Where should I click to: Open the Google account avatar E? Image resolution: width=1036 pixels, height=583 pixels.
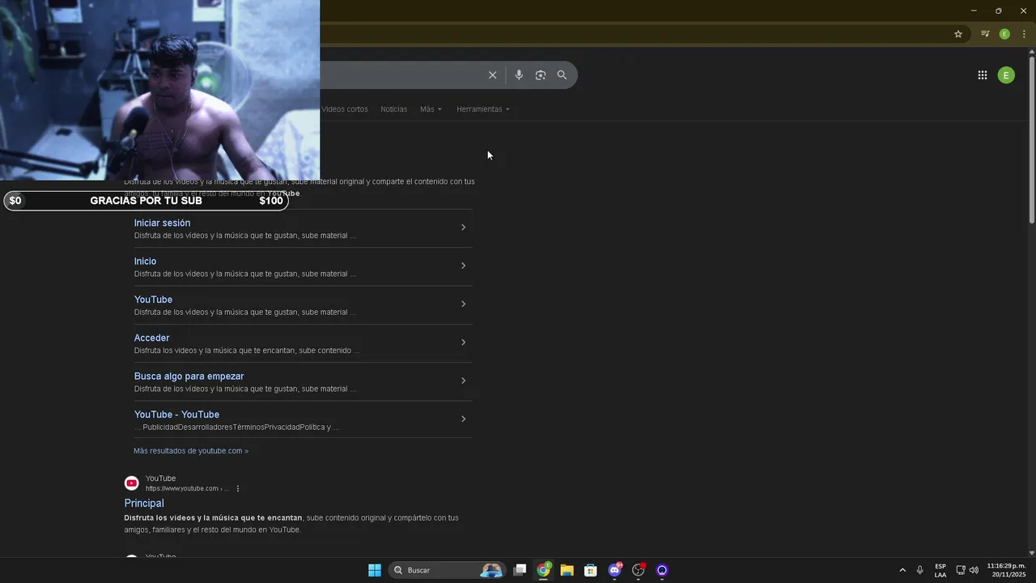coord(1006,75)
